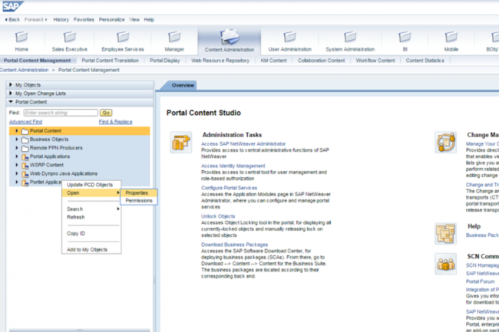
Task: Select Permissions in the context submenu
Action: (x=139, y=201)
